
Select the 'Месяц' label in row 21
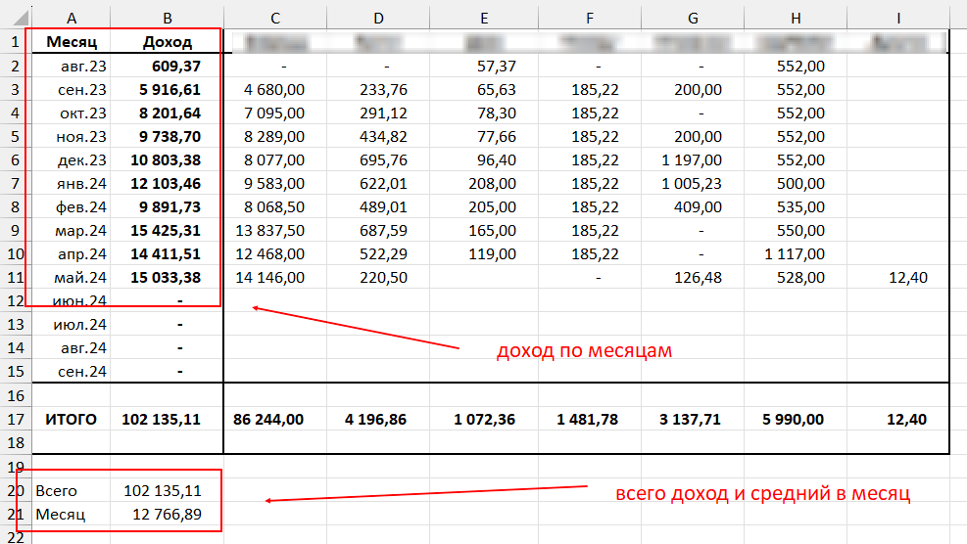pos(71,514)
